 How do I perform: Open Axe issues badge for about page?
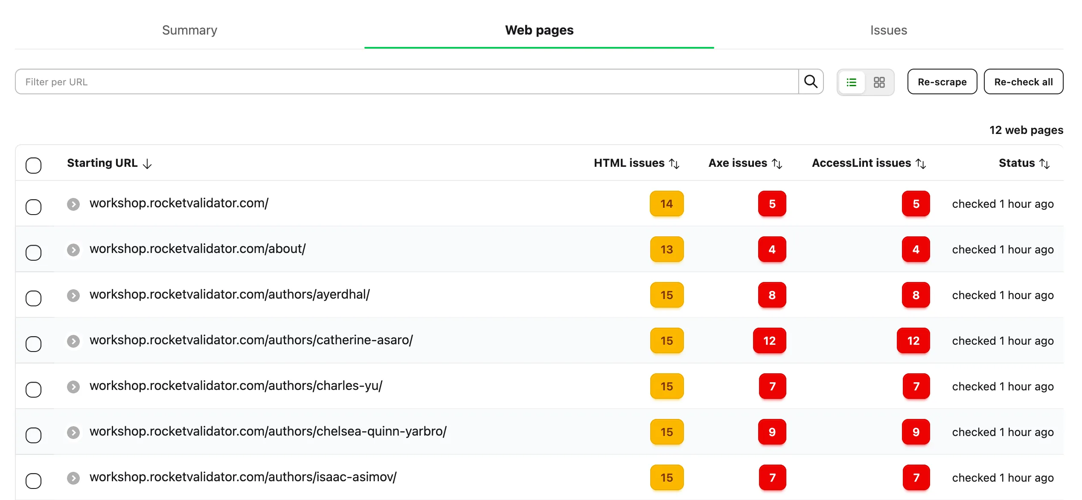772,249
